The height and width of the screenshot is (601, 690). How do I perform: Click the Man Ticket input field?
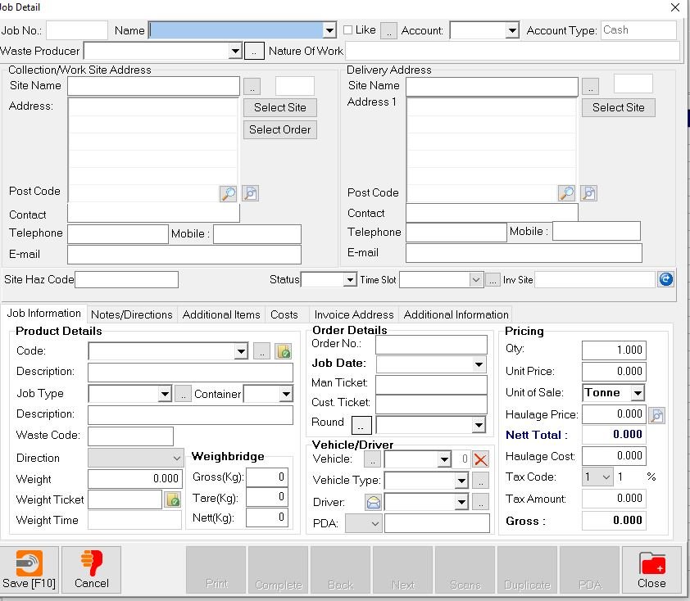431,385
